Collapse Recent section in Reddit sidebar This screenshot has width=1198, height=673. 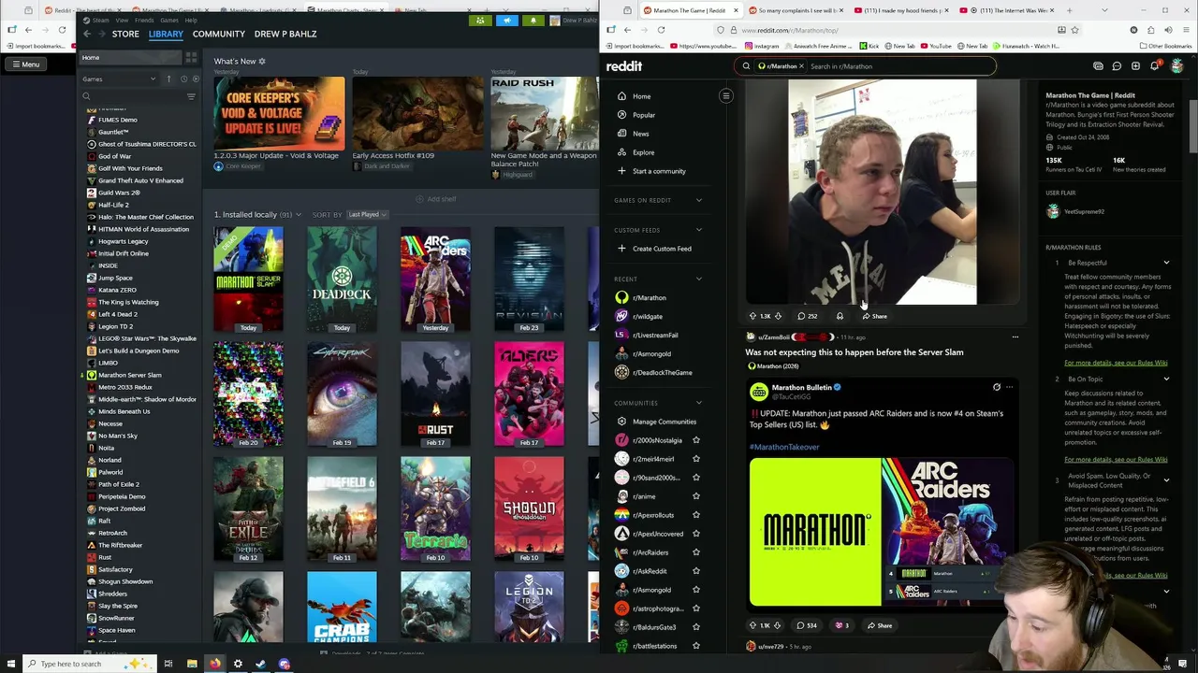pos(698,279)
